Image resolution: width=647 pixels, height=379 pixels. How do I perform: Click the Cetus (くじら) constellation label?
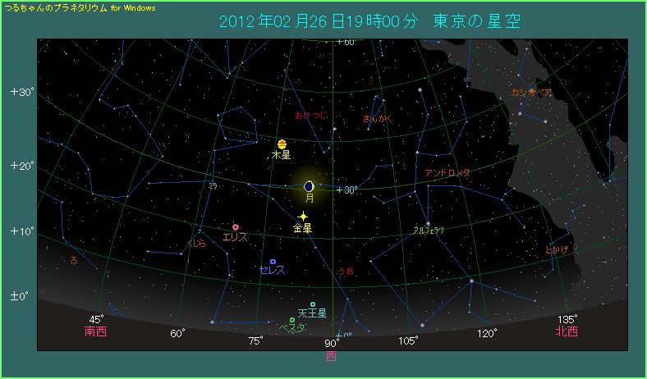coord(197,244)
